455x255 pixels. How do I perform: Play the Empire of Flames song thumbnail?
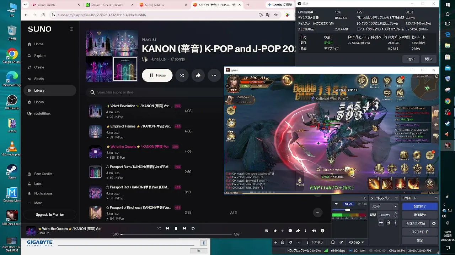pos(95,131)
